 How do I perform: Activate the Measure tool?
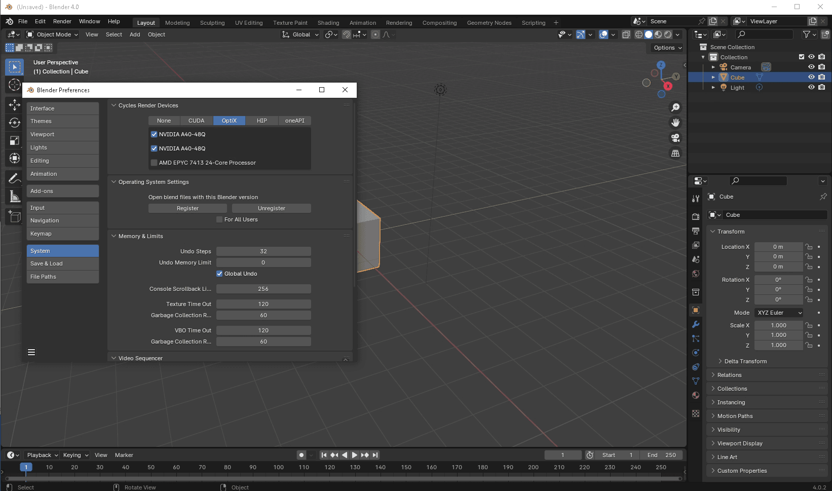click(x=14, y=197)
